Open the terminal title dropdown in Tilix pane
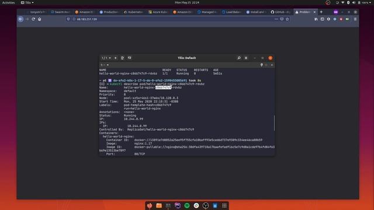 click(105, 65)
